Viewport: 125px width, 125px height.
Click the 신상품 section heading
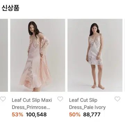tap(10, 8)
